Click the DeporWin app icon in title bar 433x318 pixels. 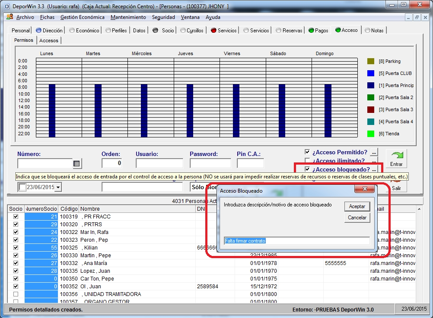pyautogui.click(x=6, y=6)
